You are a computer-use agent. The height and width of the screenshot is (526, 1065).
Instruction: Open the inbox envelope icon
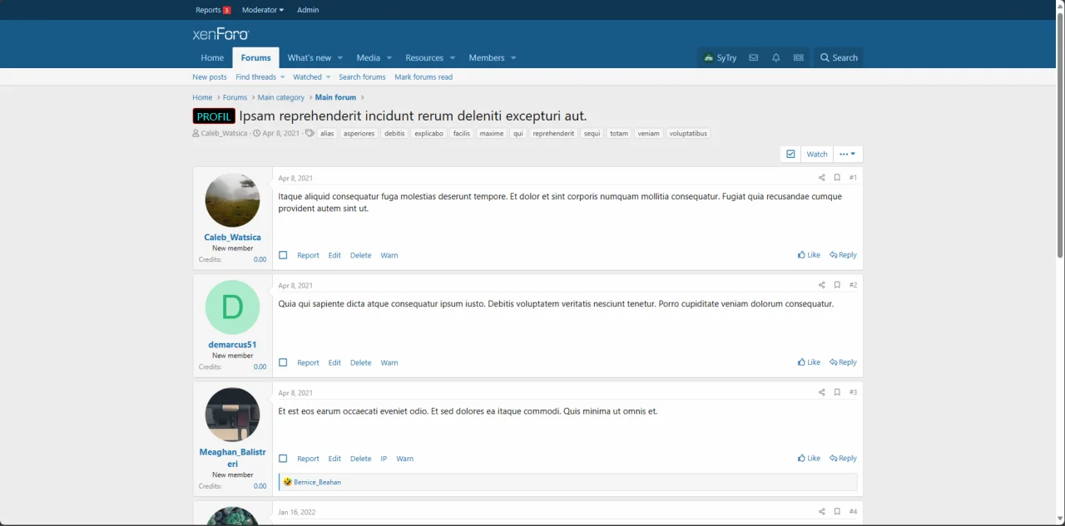tap(753, 58)
